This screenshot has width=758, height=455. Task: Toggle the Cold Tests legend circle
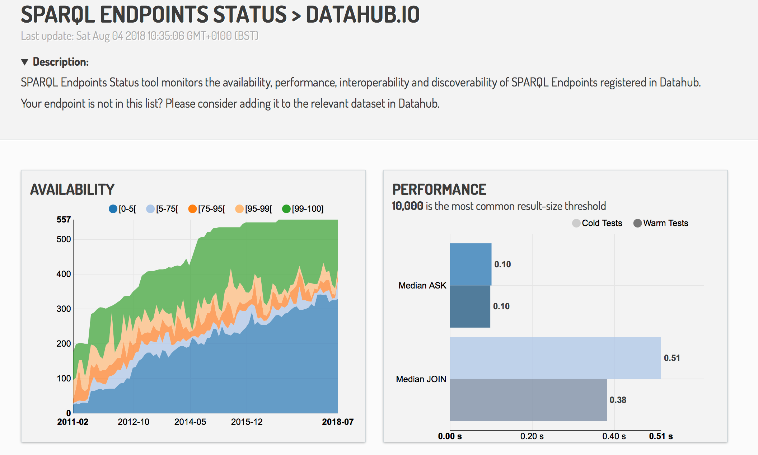click(x=576, y=223)
